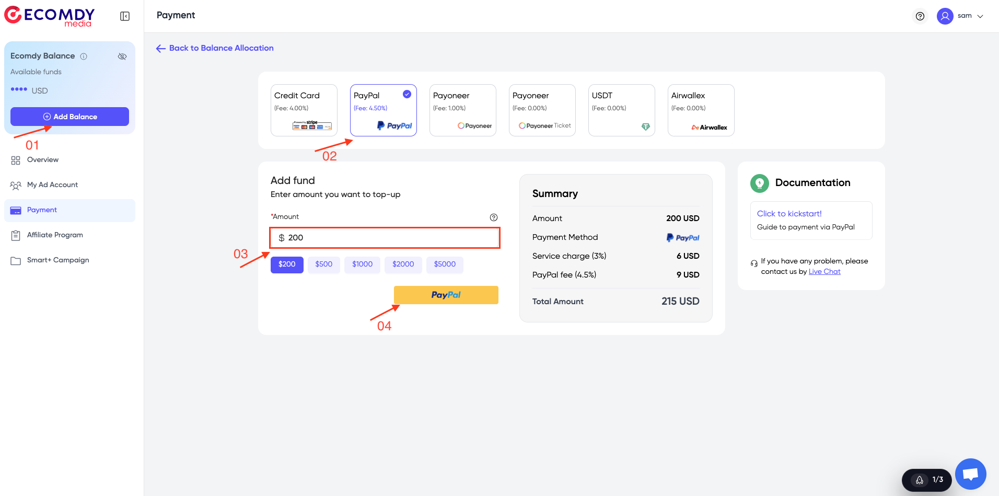Click the notification bell showing 1/3
The height and width of the screenshot is (496, 999).
[x=926, y=479]
